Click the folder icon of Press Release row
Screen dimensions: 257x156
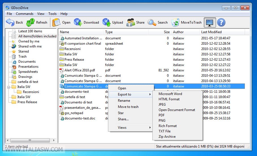[x=62, y=59]
